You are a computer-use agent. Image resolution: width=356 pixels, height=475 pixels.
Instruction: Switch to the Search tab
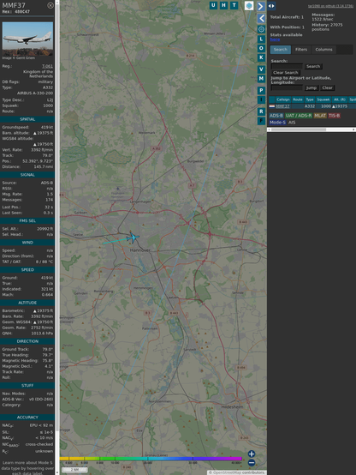point(281,50)
